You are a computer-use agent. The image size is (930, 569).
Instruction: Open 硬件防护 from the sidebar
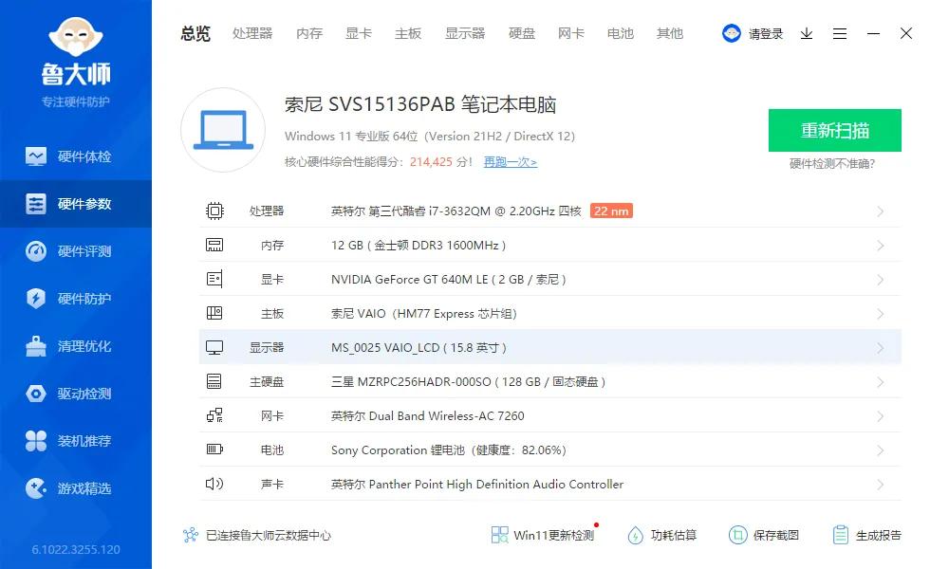(76, 298)
